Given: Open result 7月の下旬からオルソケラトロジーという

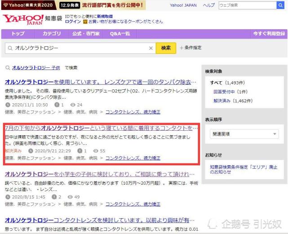Looking at the screenshot, I should pos(101,128).
